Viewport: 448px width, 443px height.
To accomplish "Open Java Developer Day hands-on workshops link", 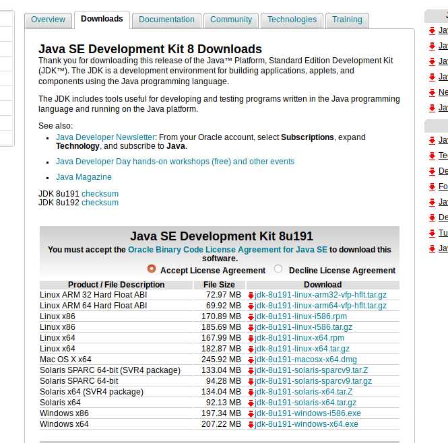I will (175, 162).
